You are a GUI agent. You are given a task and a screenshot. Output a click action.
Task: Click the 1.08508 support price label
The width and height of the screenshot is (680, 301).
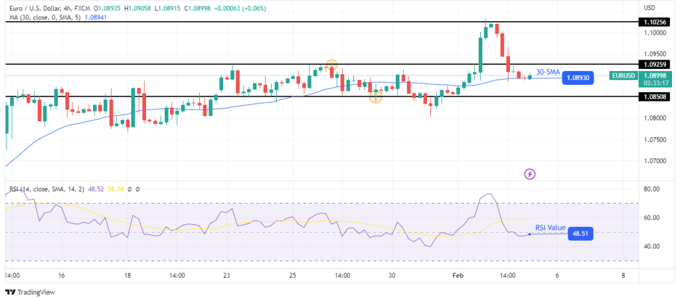click(x=653, y=97)
